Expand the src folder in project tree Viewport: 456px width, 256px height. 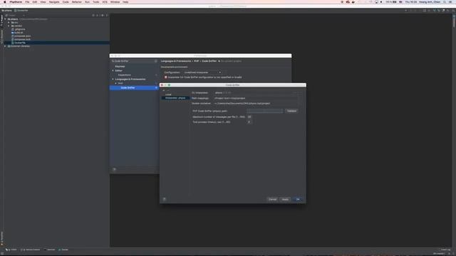[9, 22]
